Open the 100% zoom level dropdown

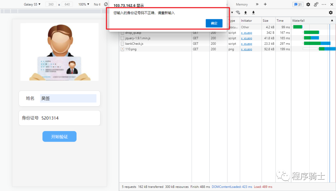pos(84,4)
